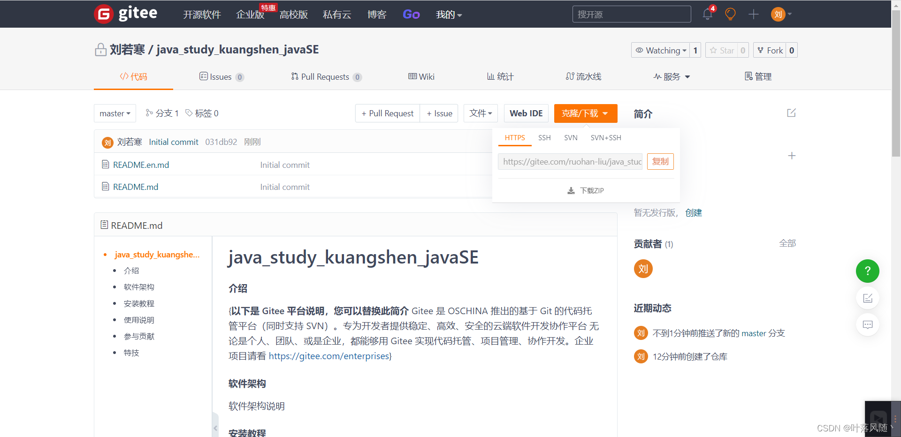This screenshot has height=437, width=901.
Task: Open the user avatar menu in header
Action: click(781, 14)
